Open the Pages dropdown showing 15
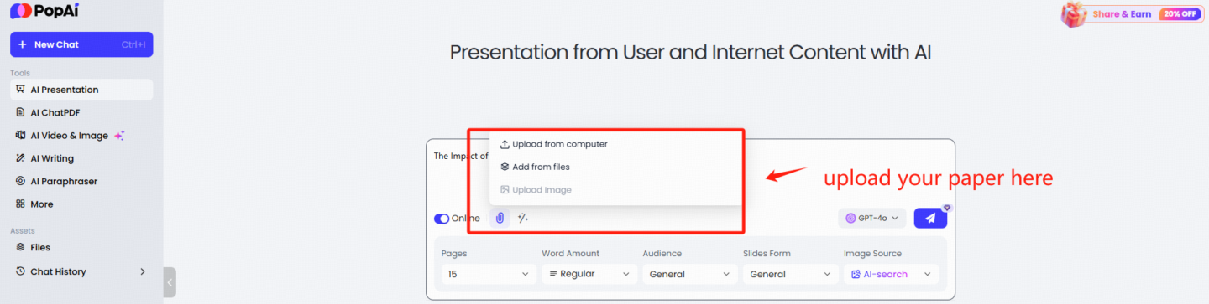Viewport: 1209px width, 304px height. pos(489,274)
